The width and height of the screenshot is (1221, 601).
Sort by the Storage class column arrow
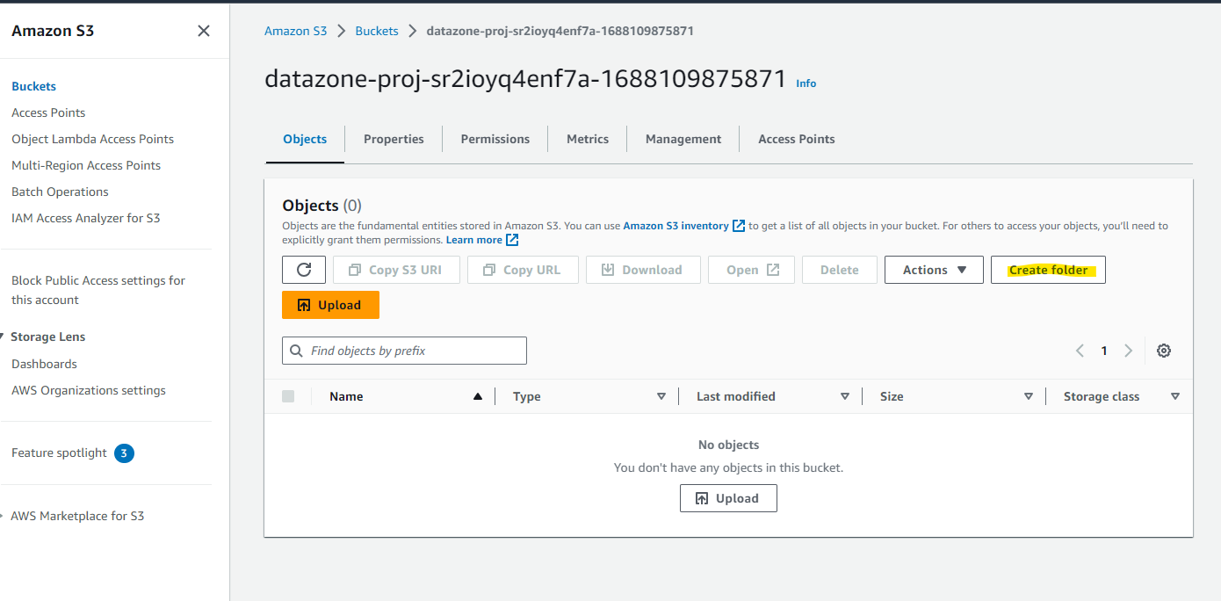(1175, 396)
